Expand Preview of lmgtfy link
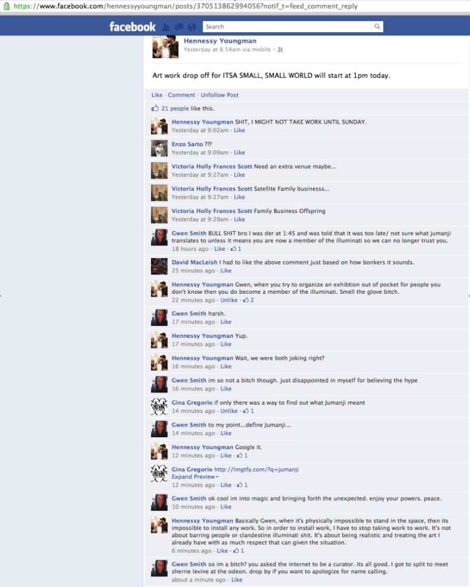470x587 pixels. tap(195, 477)
